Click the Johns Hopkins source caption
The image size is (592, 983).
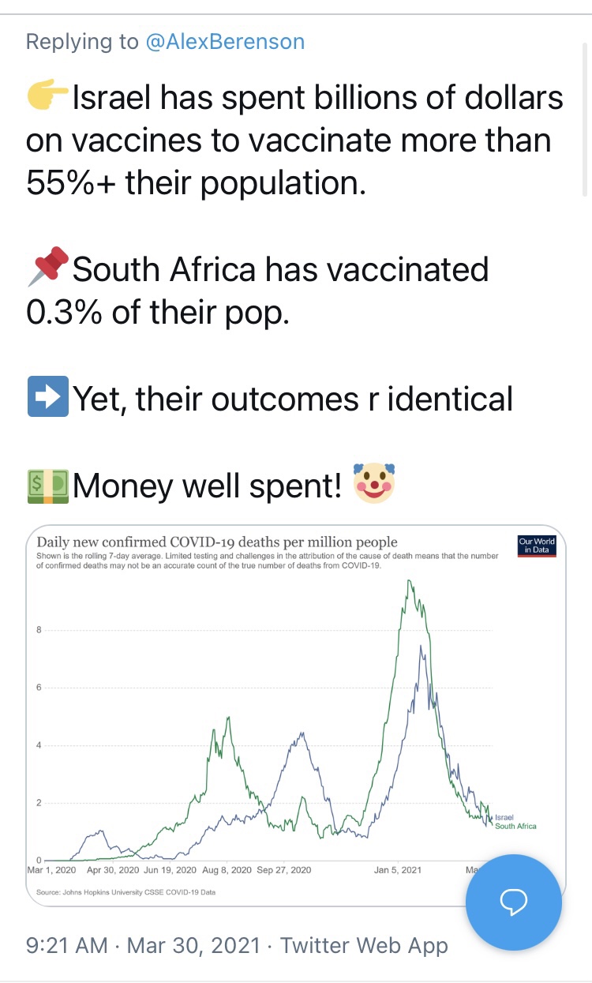pos(126,892)
